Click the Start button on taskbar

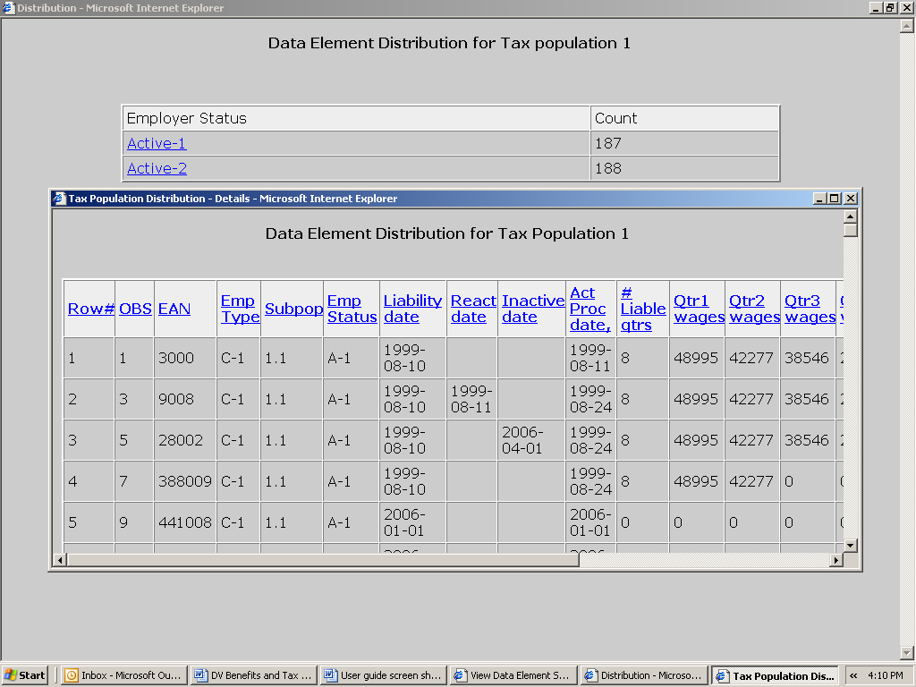[x=25, y=675]
